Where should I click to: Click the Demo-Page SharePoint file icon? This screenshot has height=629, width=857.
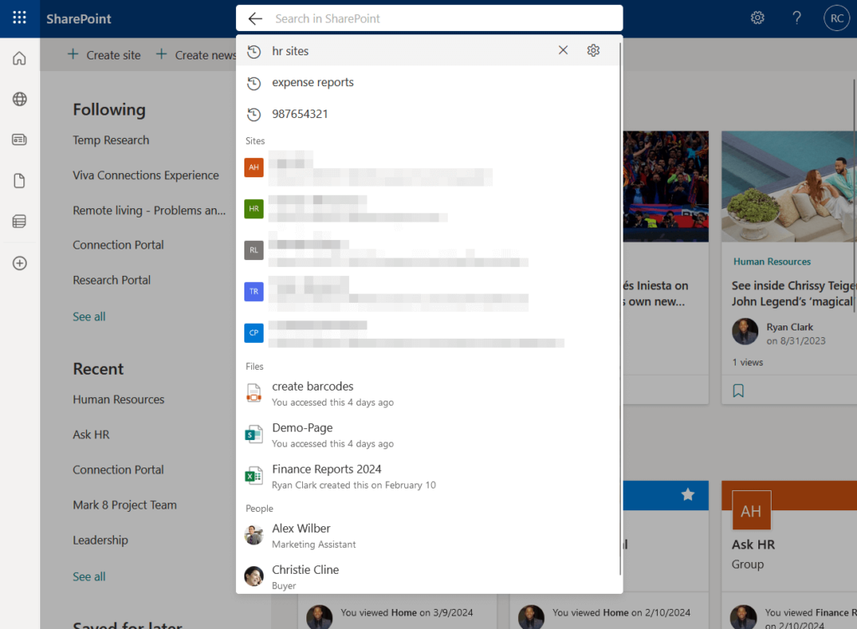tap(254, 435)
